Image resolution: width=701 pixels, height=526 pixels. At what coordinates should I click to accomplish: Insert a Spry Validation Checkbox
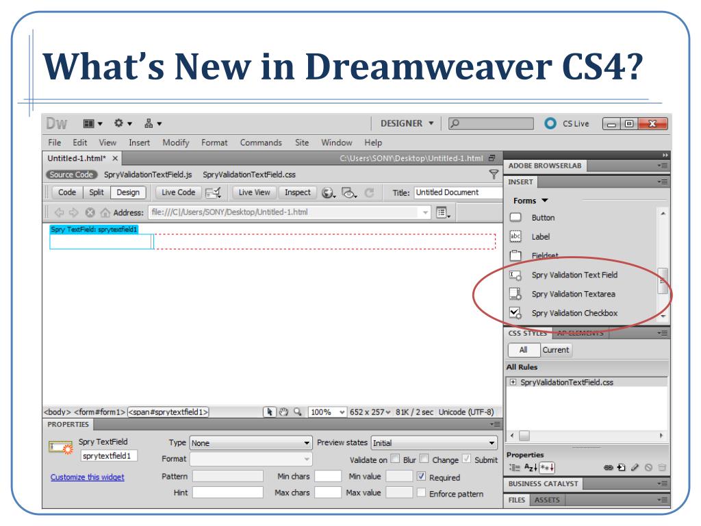tap(574, 313)
